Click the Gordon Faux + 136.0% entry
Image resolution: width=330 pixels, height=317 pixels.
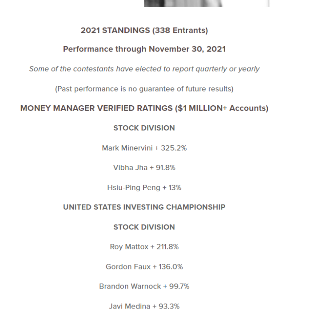pos(144,267)
